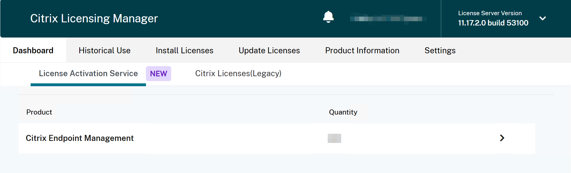The width and height of the screenshot is (571, 173).
Task: Click the Citrix Licensing Manager title
Action: pos(94,19)
